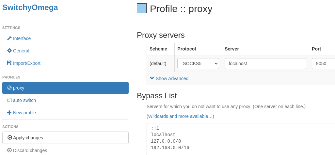Click the wrench icon beside Interface
This screenshot has width=335, height=155.
(x=9, y=38)
